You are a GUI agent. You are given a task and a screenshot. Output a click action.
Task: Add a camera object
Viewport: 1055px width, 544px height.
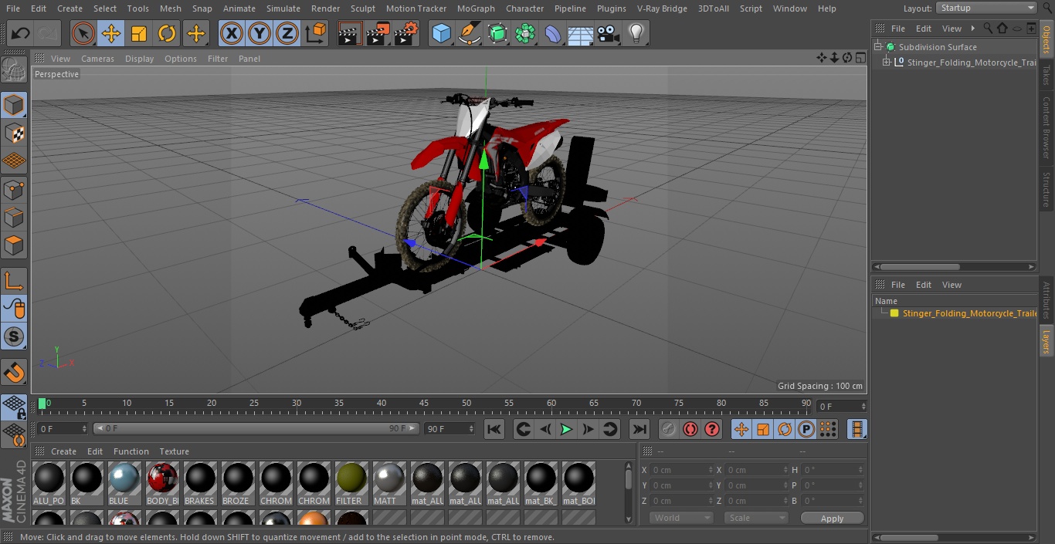click(x=609, y=33)
